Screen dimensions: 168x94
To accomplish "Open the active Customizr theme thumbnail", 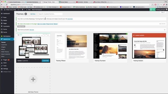I will click(x=33, y=46).
